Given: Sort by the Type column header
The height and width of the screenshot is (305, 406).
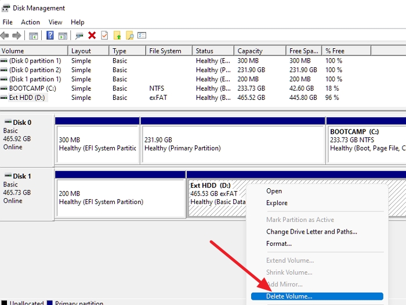Looking at the screenshot, I should point(128,51).
